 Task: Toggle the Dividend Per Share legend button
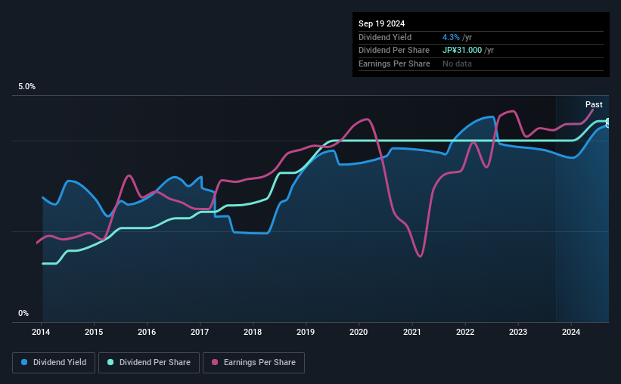149,363
